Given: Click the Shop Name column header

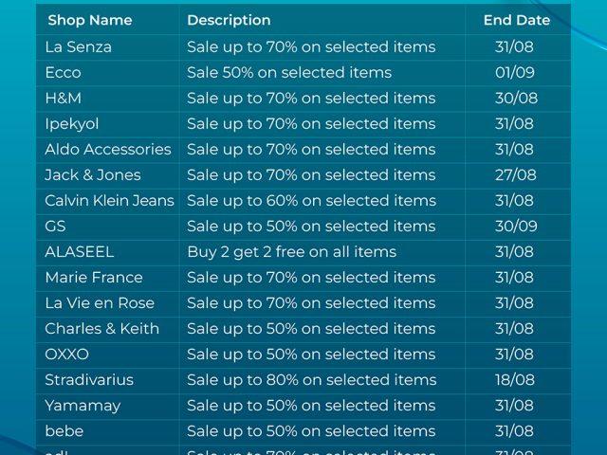Looking at the screenshot, I should pyautogui.click(x=90, y=20).
